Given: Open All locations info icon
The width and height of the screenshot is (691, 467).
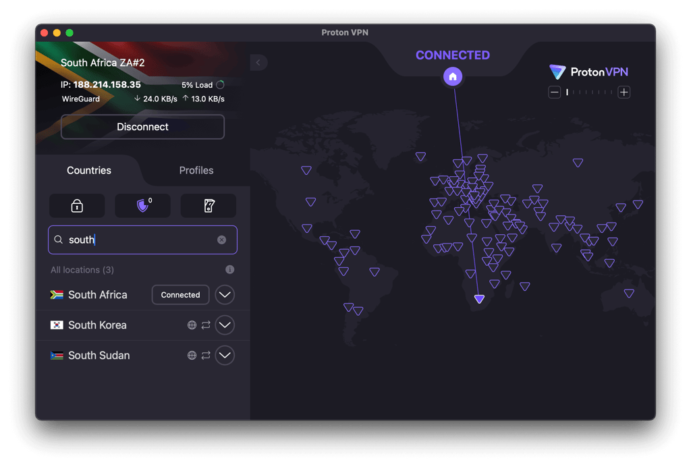Looking at the screenshot, I should [x=229, y=270].
